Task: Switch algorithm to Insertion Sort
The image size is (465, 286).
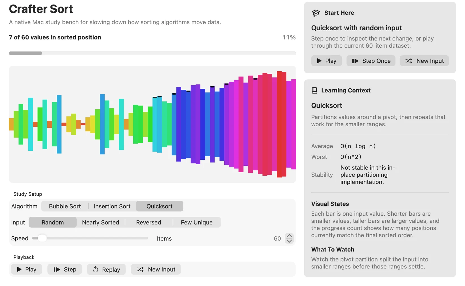Action: (x=112, y=206)
